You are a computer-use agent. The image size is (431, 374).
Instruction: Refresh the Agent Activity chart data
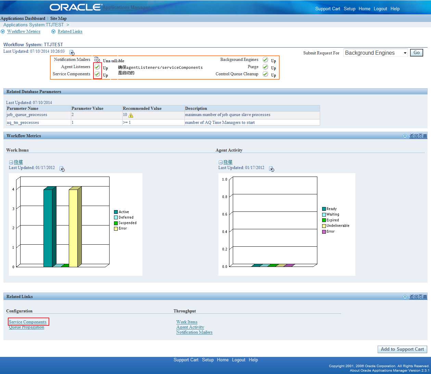(271, 169)
